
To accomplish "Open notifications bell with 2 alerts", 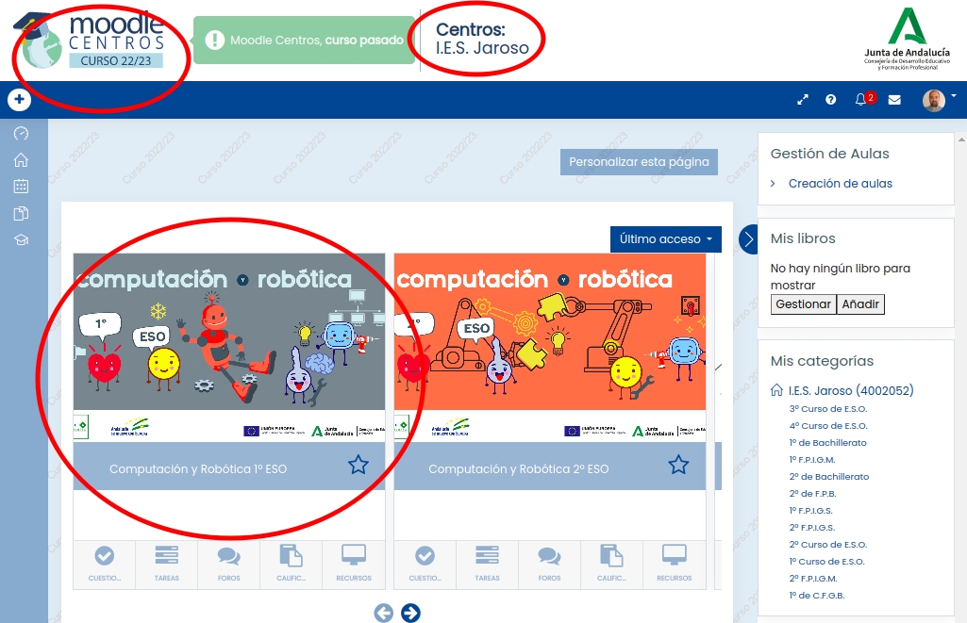I will click(864, 99).
